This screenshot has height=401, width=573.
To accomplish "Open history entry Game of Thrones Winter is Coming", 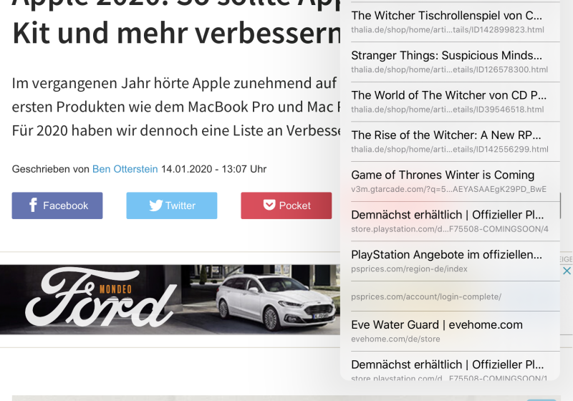I will [456, 181].
